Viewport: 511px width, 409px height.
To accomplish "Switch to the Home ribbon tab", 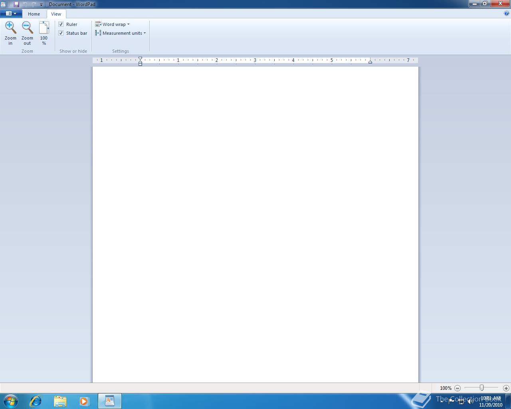I will [x=34, y=14].
